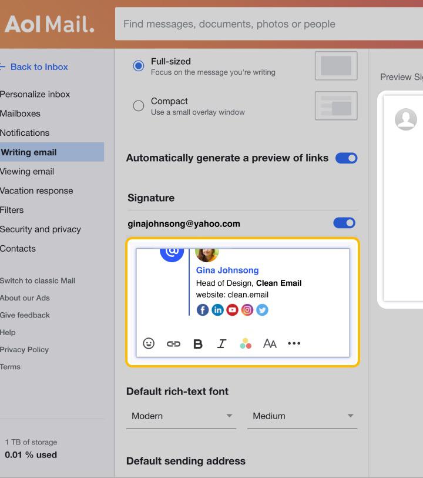The height and width of the screenshot is (478, 423).
Task: Toggle italic formatting in signature
Action: (221, 344)
